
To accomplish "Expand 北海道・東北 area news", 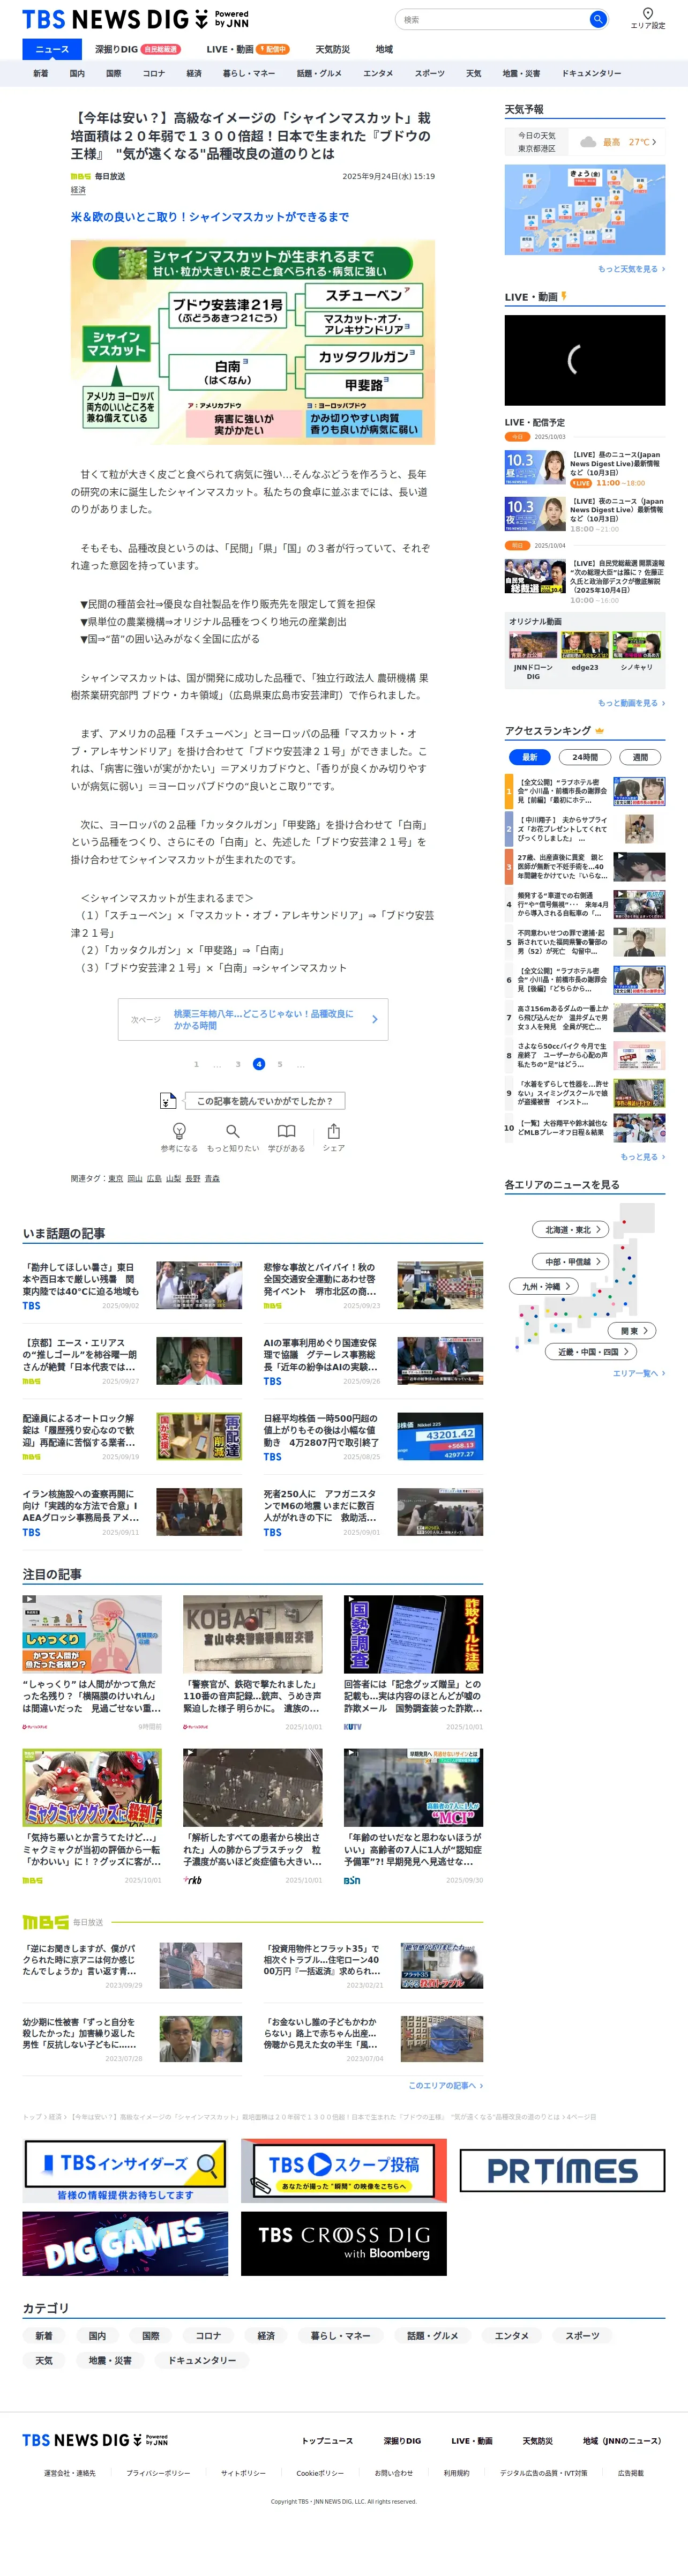I will point(571,1229).
